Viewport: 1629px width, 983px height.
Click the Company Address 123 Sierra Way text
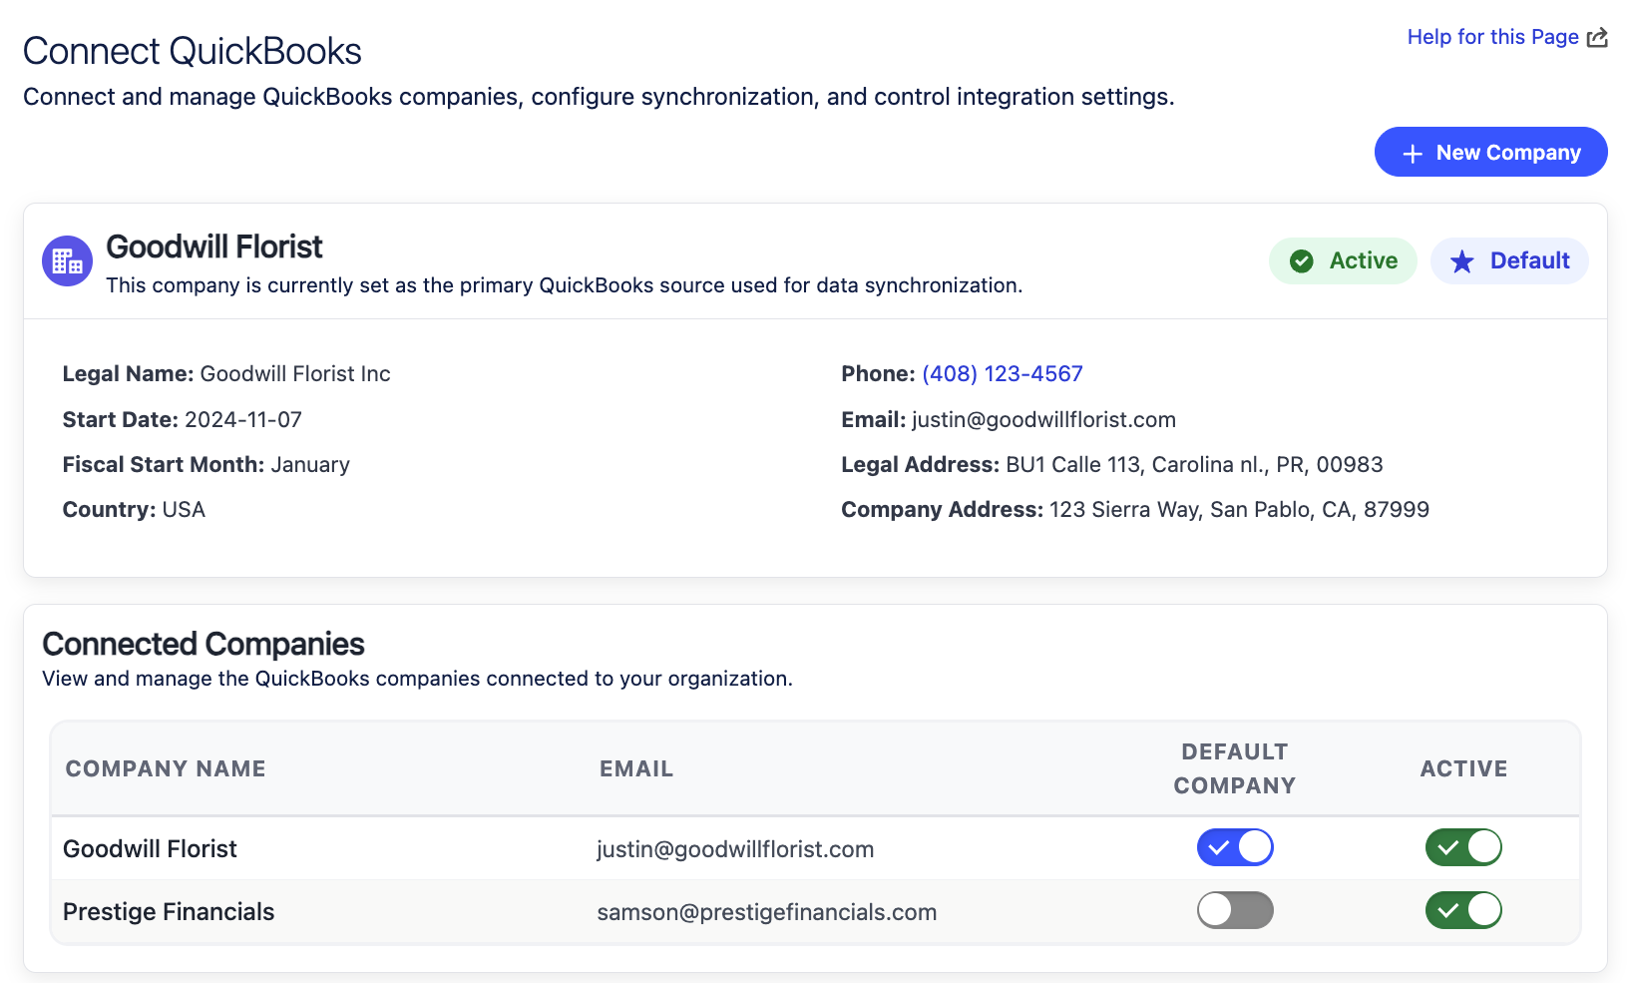click(1135, 510)
